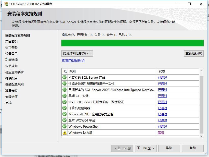
Task: Select 安装规则 step in sidebar
Action: pos(11,66)
